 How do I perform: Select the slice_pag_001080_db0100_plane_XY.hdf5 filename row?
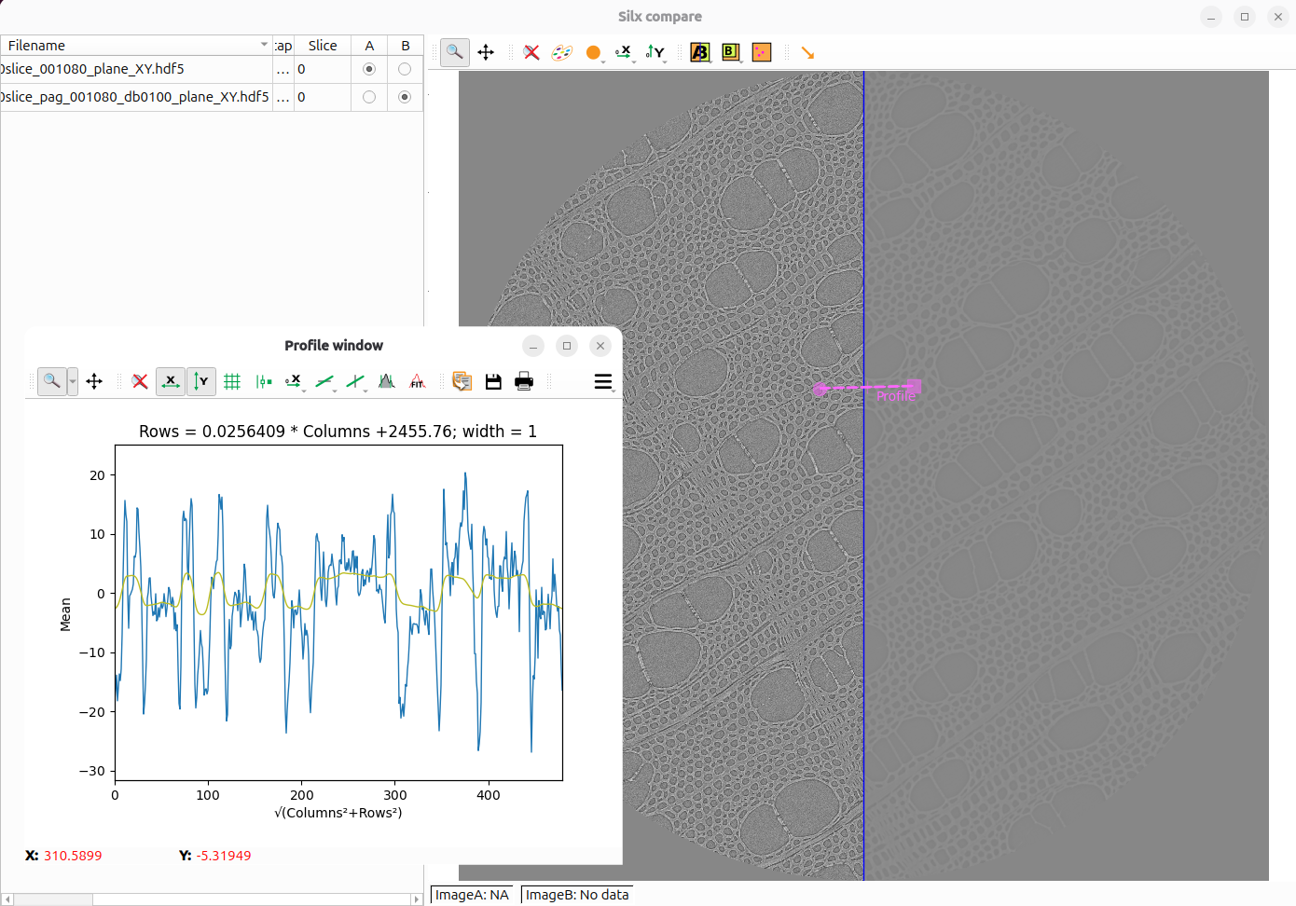tap(136, 97)
